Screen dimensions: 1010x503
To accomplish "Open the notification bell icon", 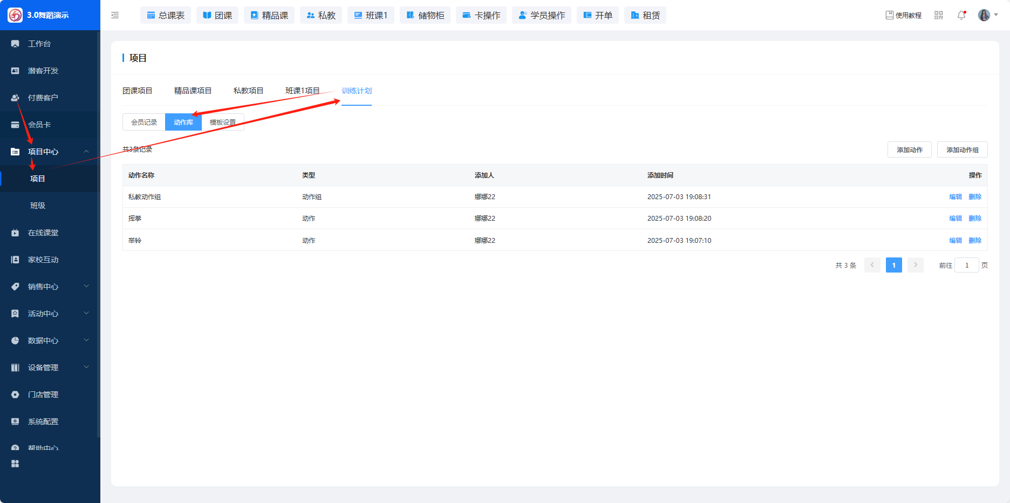I will 961,15.
